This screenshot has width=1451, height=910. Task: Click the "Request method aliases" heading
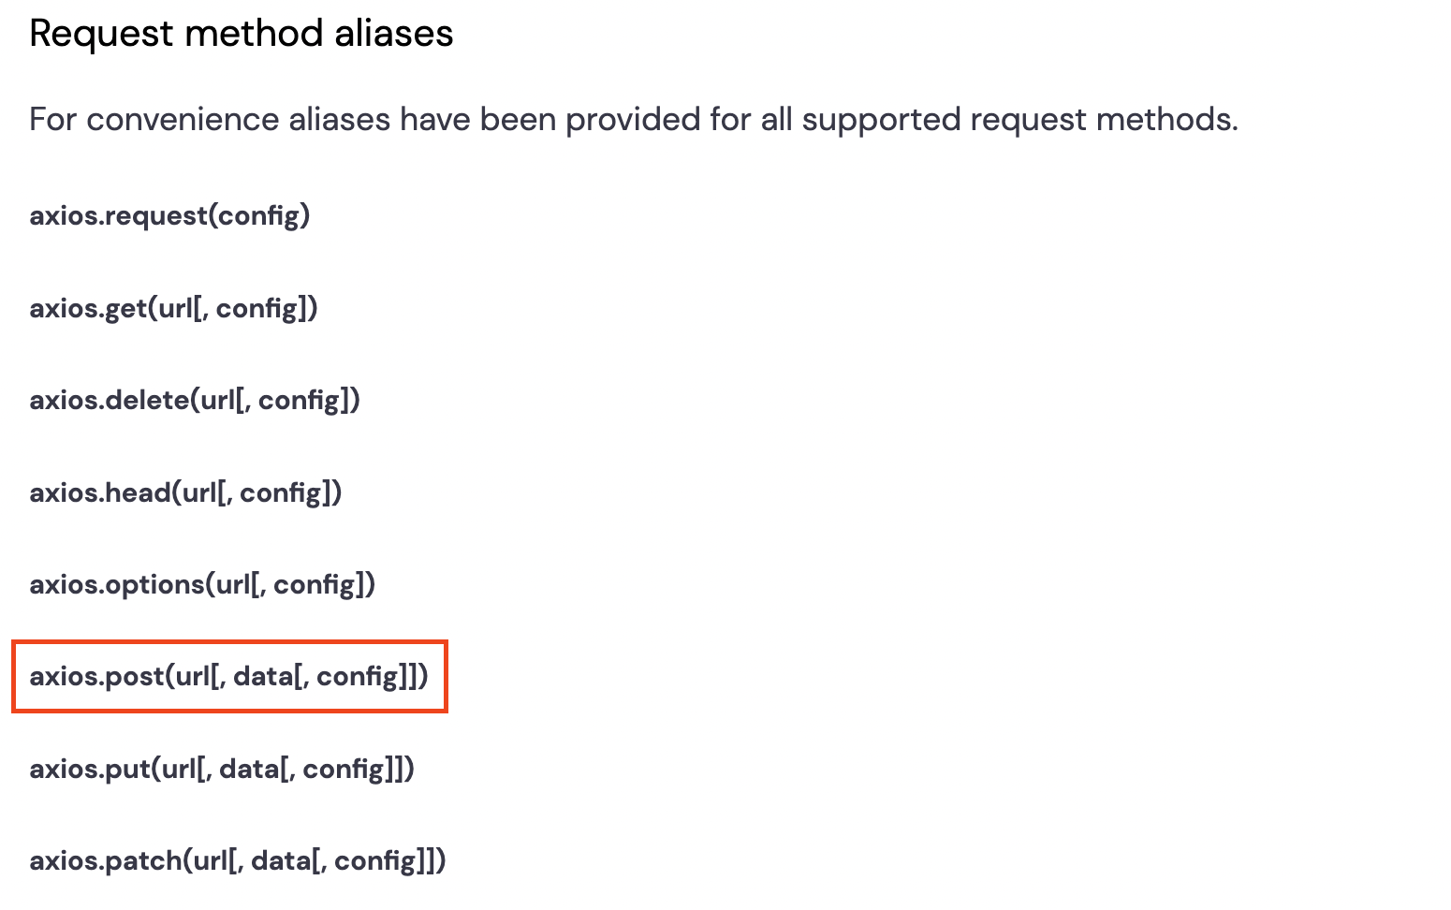(x=242, y=34)
